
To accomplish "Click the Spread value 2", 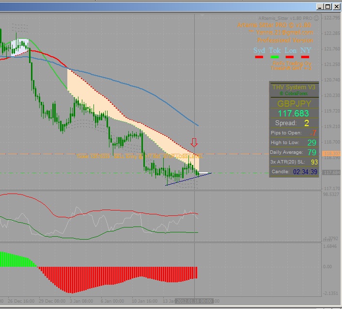I will tap(307, 123).
